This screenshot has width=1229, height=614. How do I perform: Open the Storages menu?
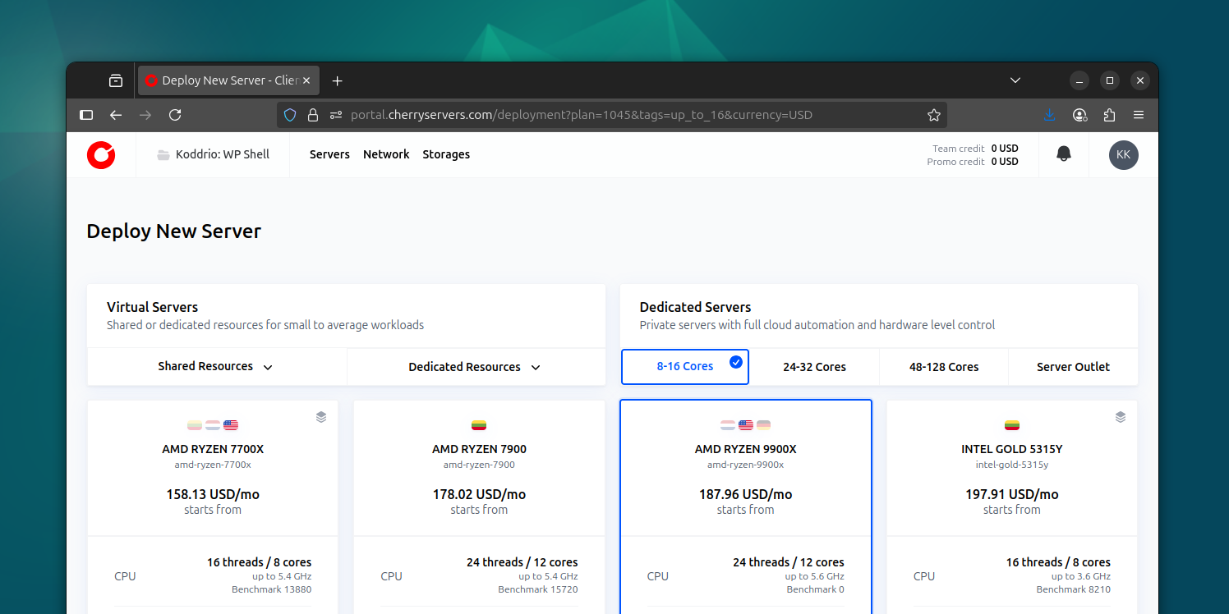[x=446, y=154]
